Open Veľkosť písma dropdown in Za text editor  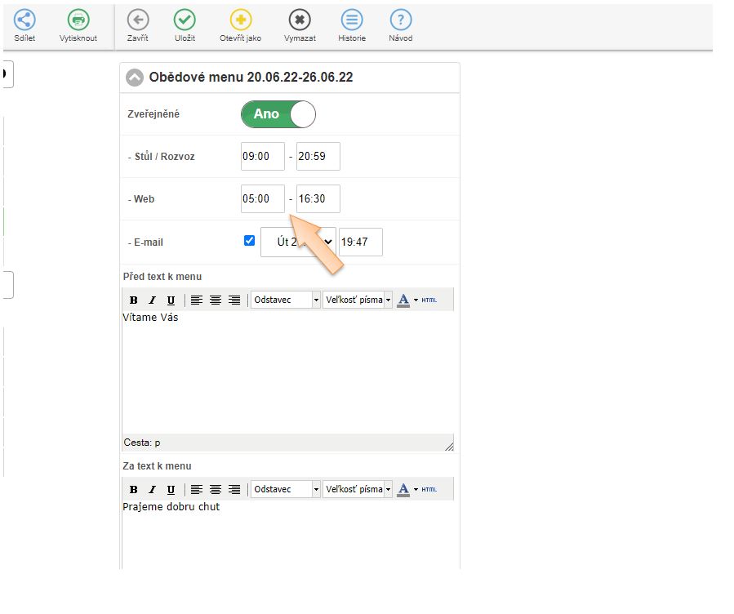[x=358, y=489]
